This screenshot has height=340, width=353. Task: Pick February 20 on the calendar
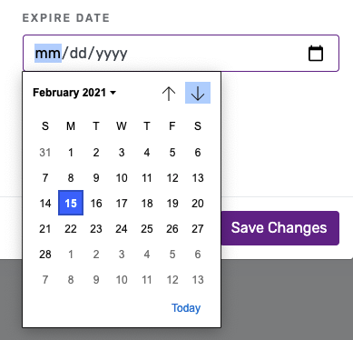pos(198,203)
